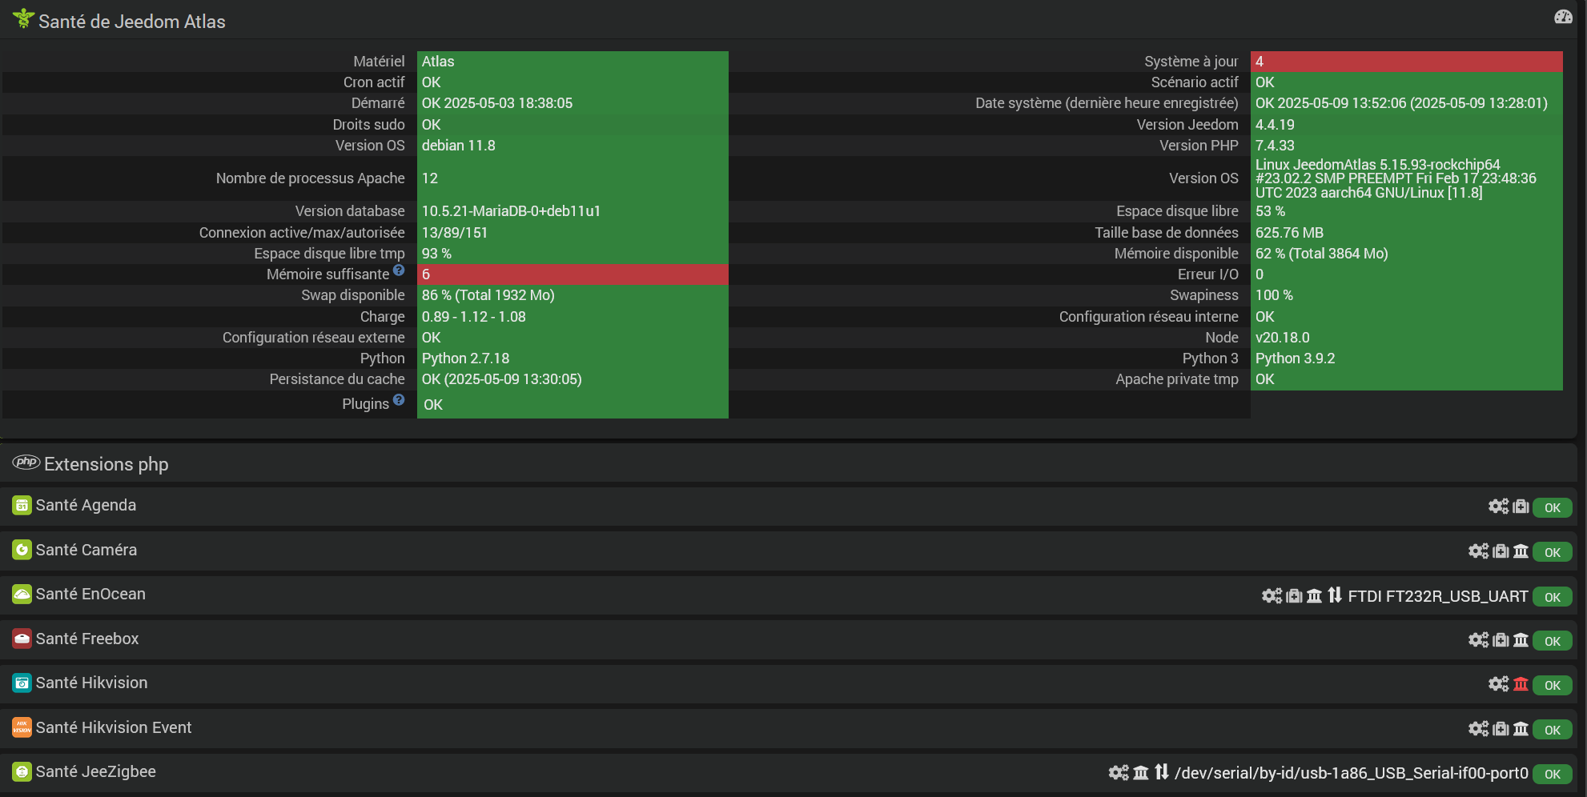Open help for Mémoire suffisante

pos(399,270)
